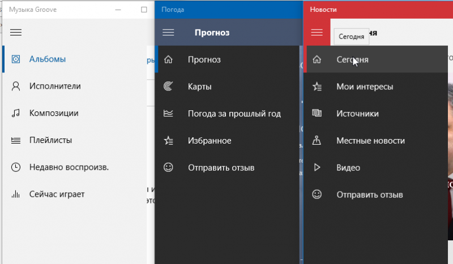This screenshot has width=453, height=264.
Task: Click the smiley icon in Weather menu
Action: 168,167
